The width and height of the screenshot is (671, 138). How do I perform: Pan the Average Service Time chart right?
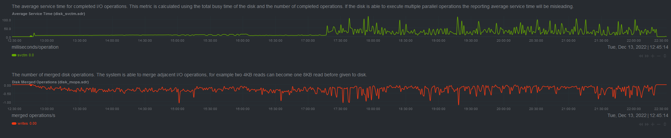[647, 56]
